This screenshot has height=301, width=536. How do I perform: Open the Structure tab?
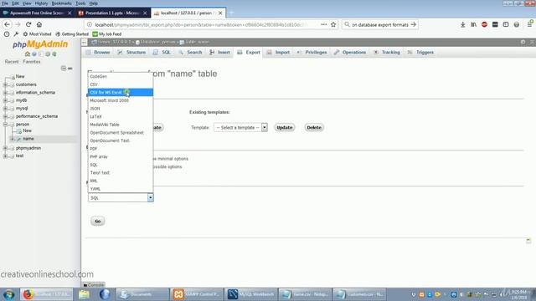pyautogui.click(x=131, y=52)
